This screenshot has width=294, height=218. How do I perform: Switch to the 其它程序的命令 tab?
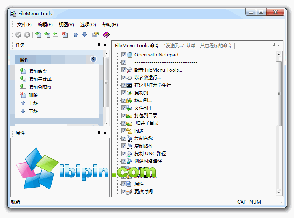pyautogui.click(x=216, y=45)
